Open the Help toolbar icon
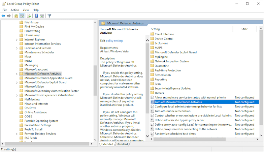The width and height of the screenshot is (264, 152). [x=36, y=16]
